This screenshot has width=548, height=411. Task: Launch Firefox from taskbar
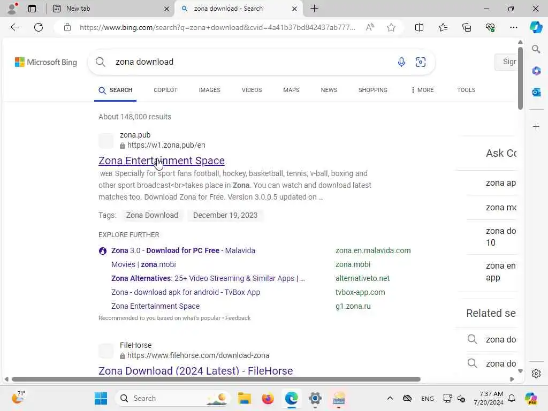click(268, 398)
